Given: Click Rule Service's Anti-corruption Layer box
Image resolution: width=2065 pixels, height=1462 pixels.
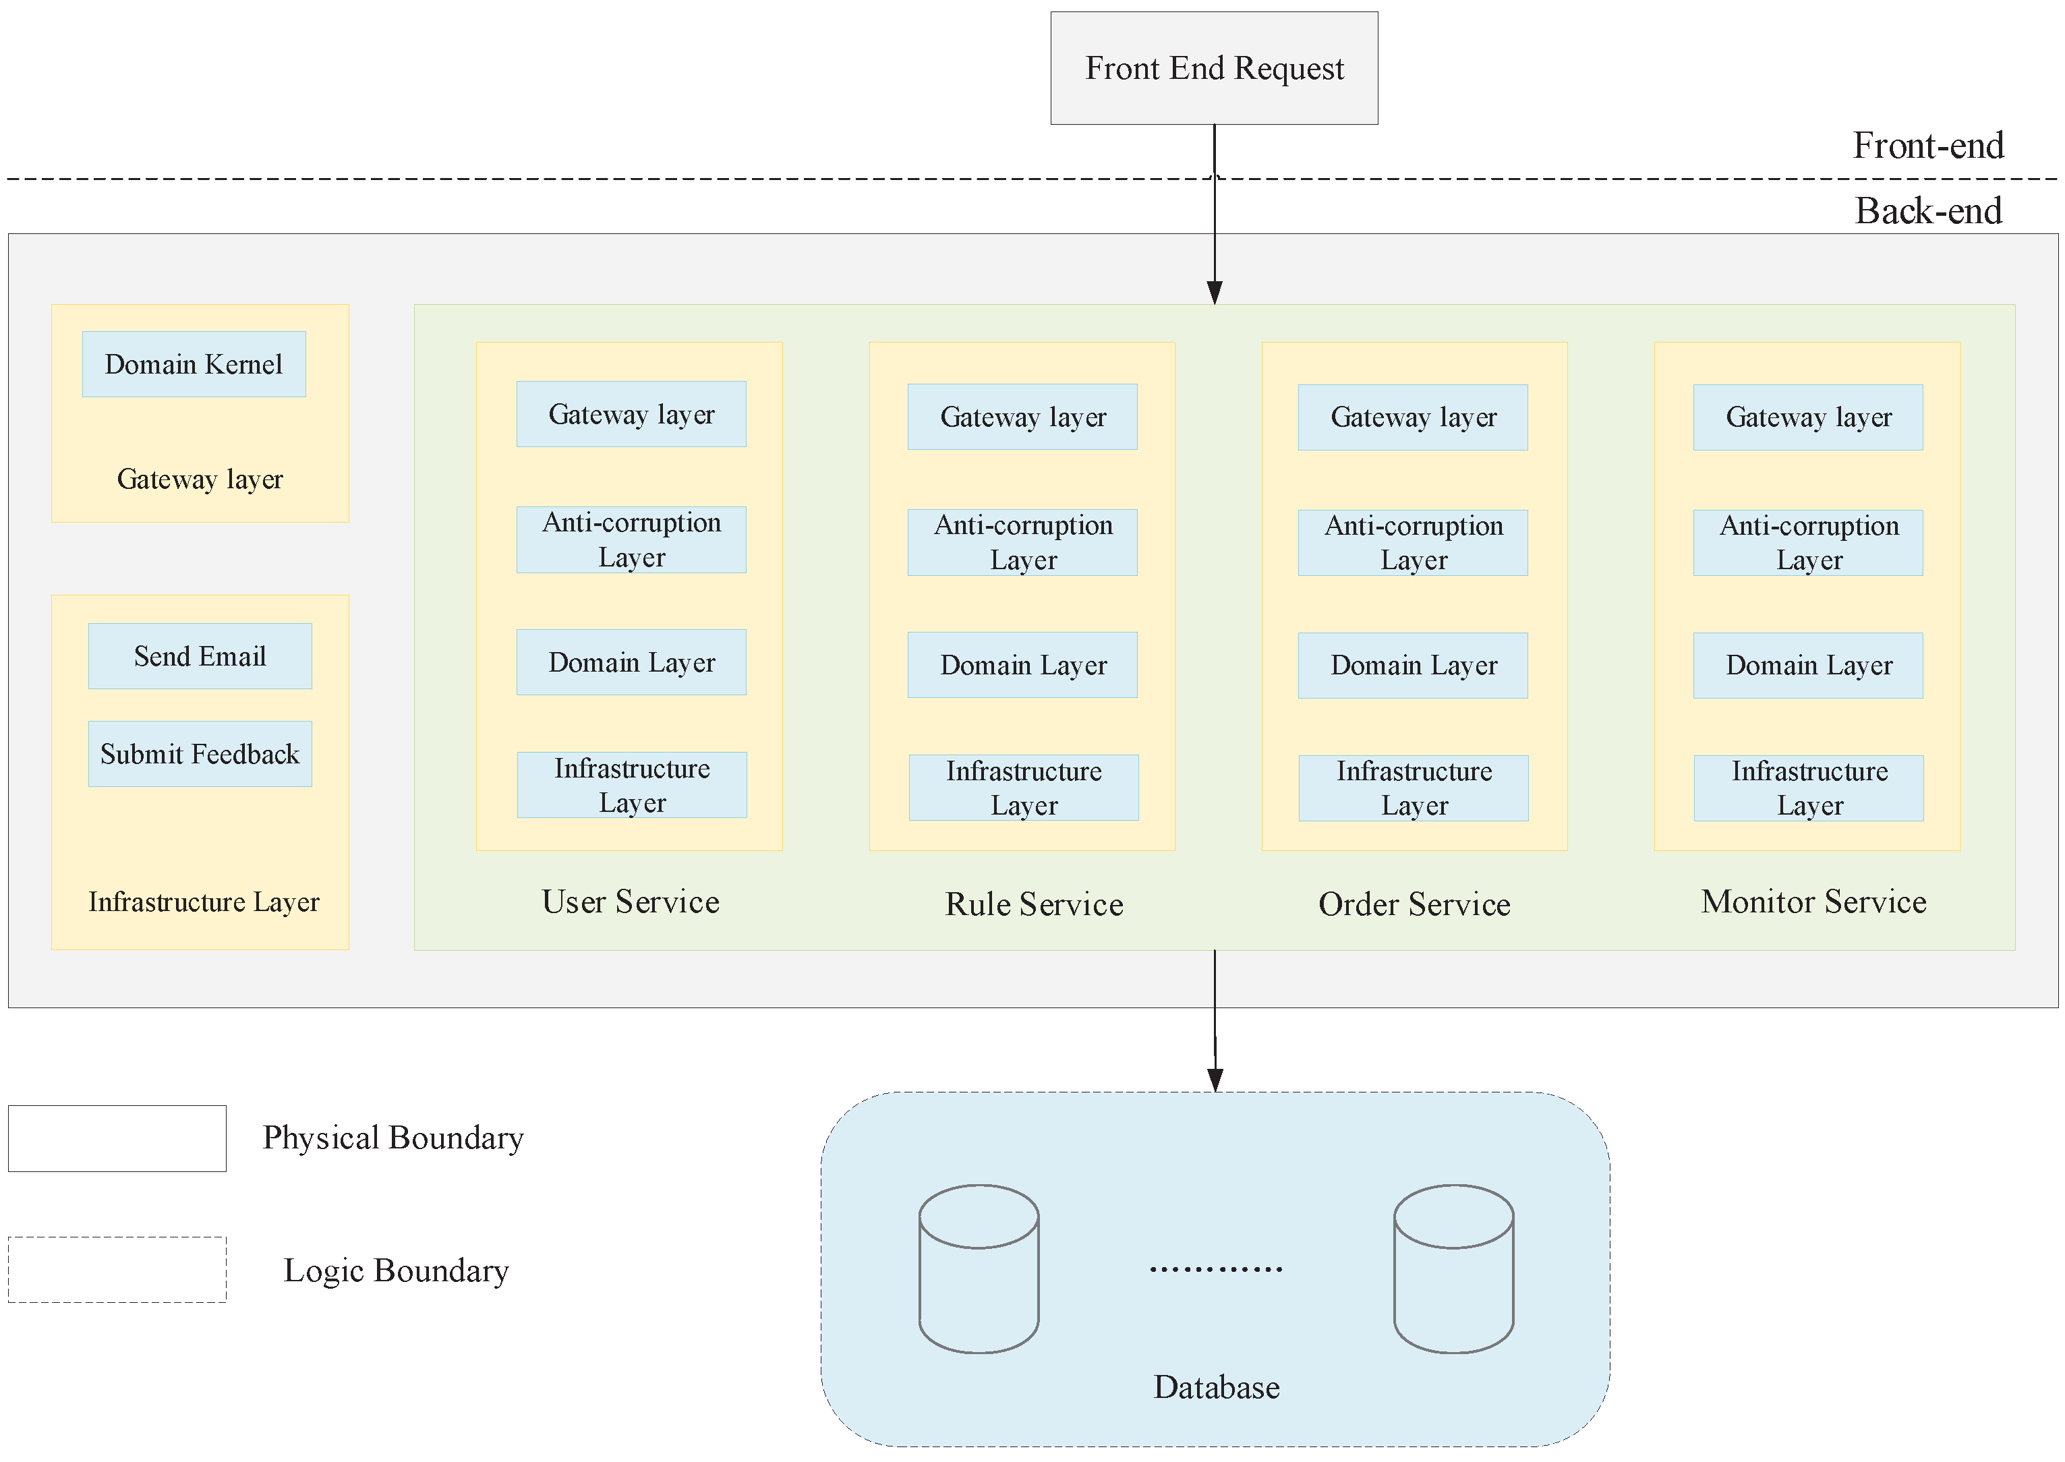Looking at the screenshot, I should coord(1022,543).
